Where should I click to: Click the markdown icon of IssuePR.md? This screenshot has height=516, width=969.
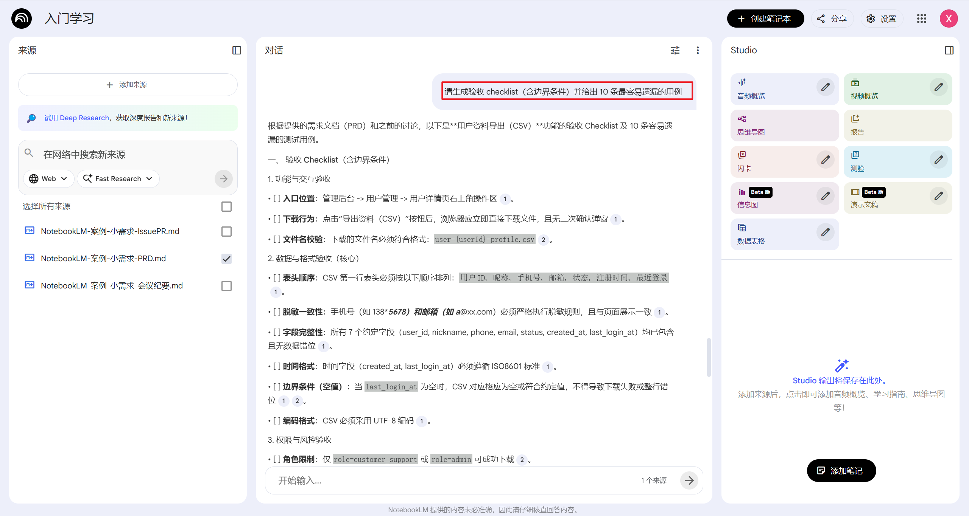(30, 230)
